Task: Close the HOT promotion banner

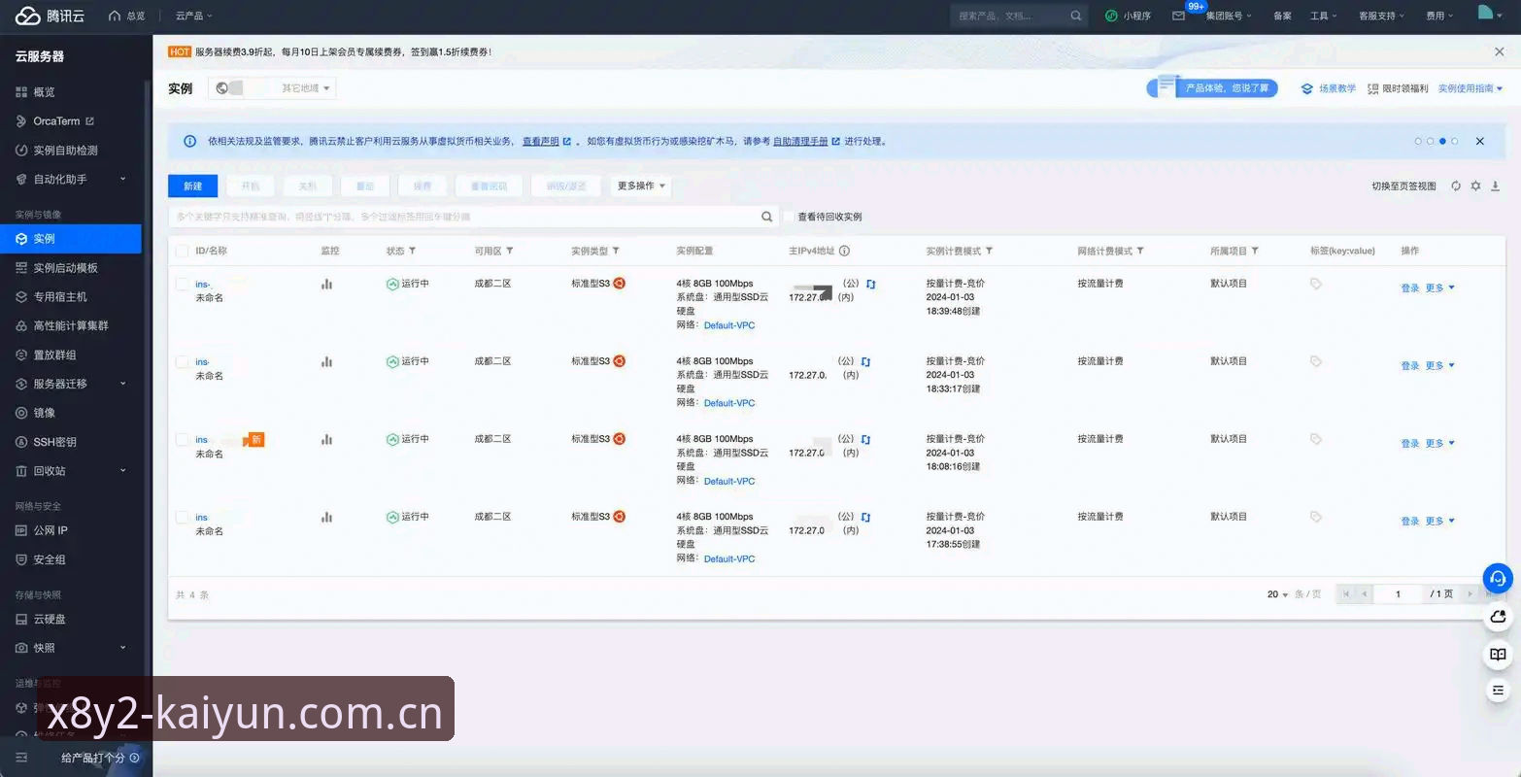Action: click(x=1500, y=51)
